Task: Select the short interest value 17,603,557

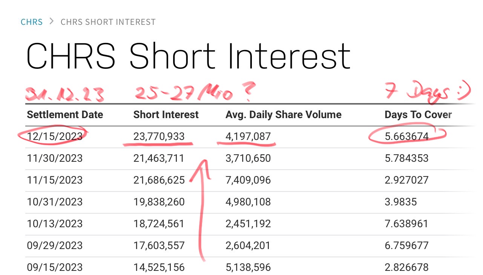Action: point(159,246)
